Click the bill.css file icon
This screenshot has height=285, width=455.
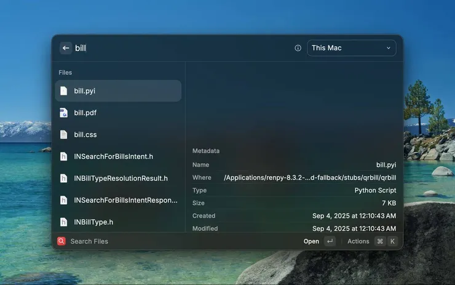click(63, 135)
